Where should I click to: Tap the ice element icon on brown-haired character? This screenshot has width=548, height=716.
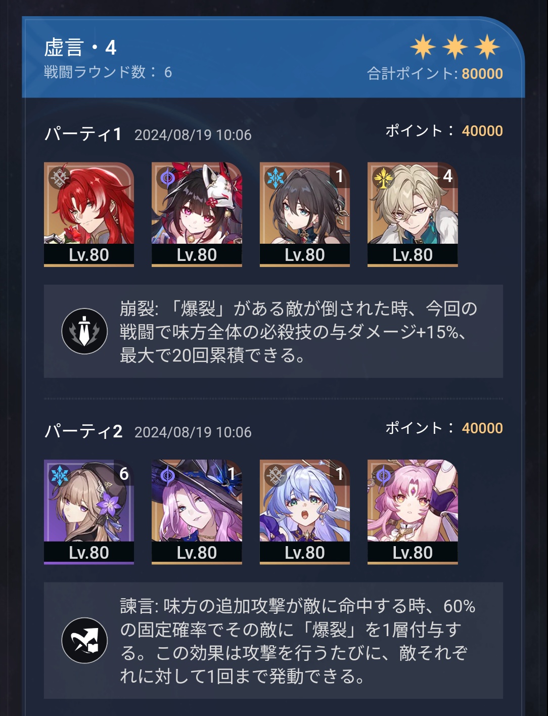pyautogui.click(x=60, y=475)
